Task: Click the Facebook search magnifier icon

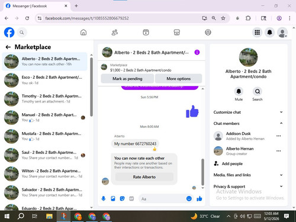Action: [x=22, y=33]
